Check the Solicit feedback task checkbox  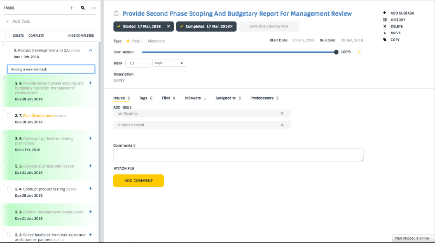[9, 234]
